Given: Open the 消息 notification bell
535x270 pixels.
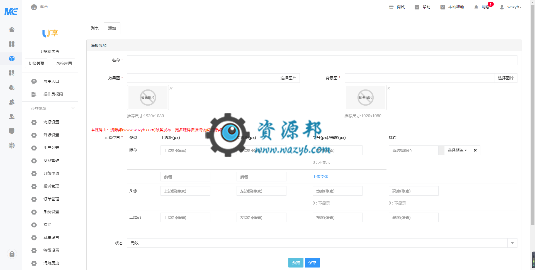Looking at the screenshot, I should [476, 7].
